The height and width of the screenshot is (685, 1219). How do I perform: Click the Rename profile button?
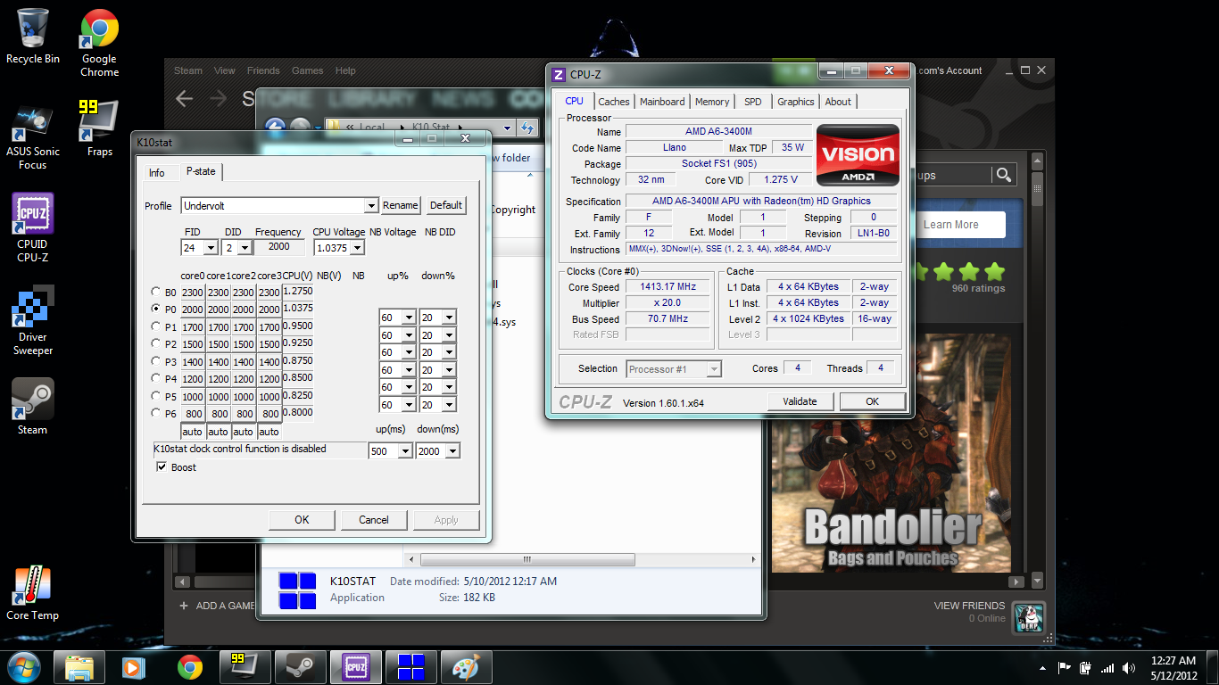point(401,205)
